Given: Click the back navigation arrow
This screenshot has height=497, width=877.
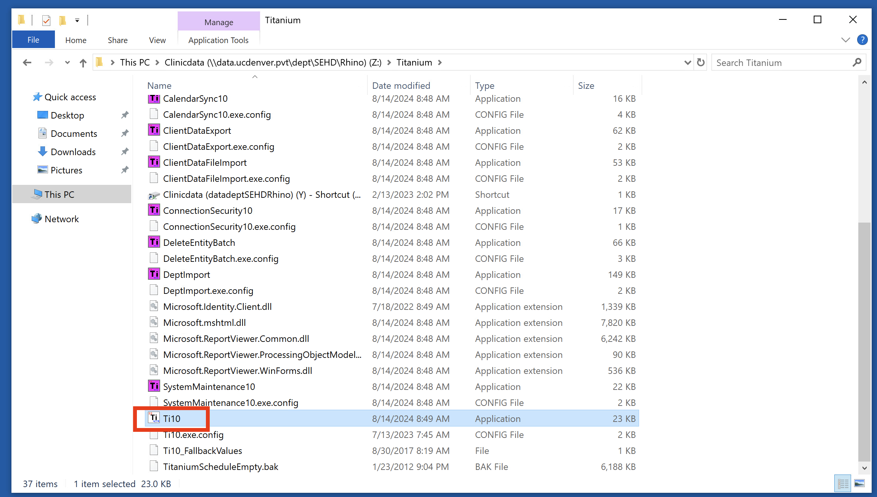Looking at the screenshot, I should (27, 63).
